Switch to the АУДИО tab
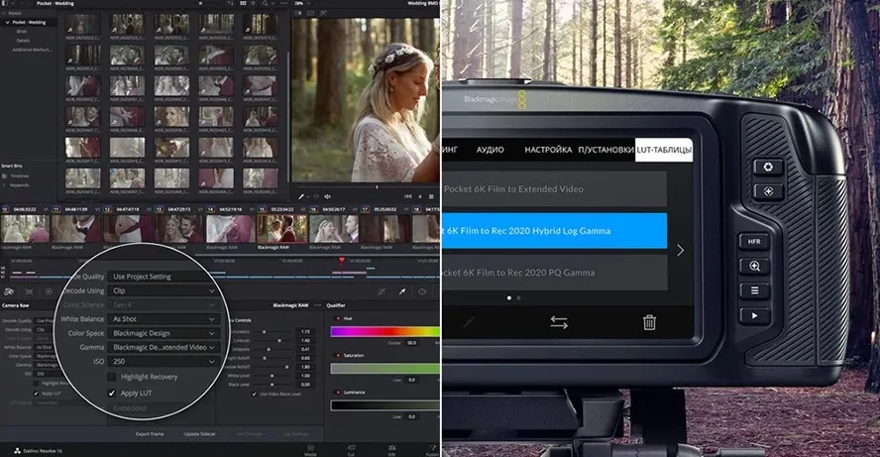The width and height of the screenshot is (880, 457). pyautogui.click(x=490, y=150)
